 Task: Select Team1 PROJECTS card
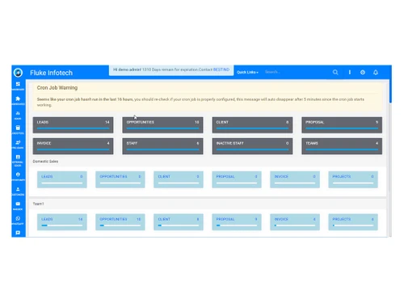[x=353, y=222]
